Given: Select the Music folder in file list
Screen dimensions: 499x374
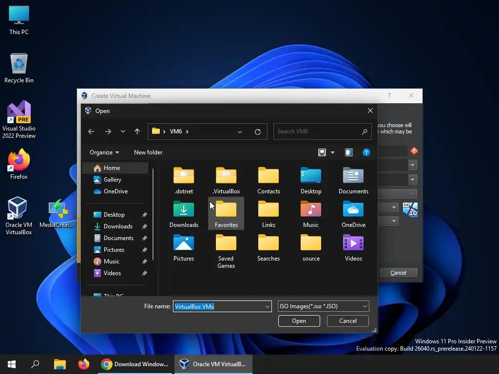Looking at the screenshot, I should 311,214.
